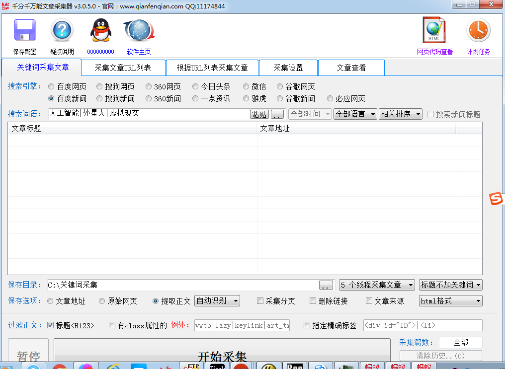Click the 例外 class exception input field
This screenshot has width=505, height=369.
[242, 325]
